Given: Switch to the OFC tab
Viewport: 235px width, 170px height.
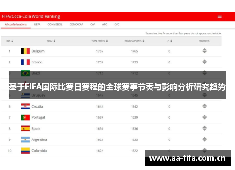Looking at the screenshot, I should coord(117,24).
